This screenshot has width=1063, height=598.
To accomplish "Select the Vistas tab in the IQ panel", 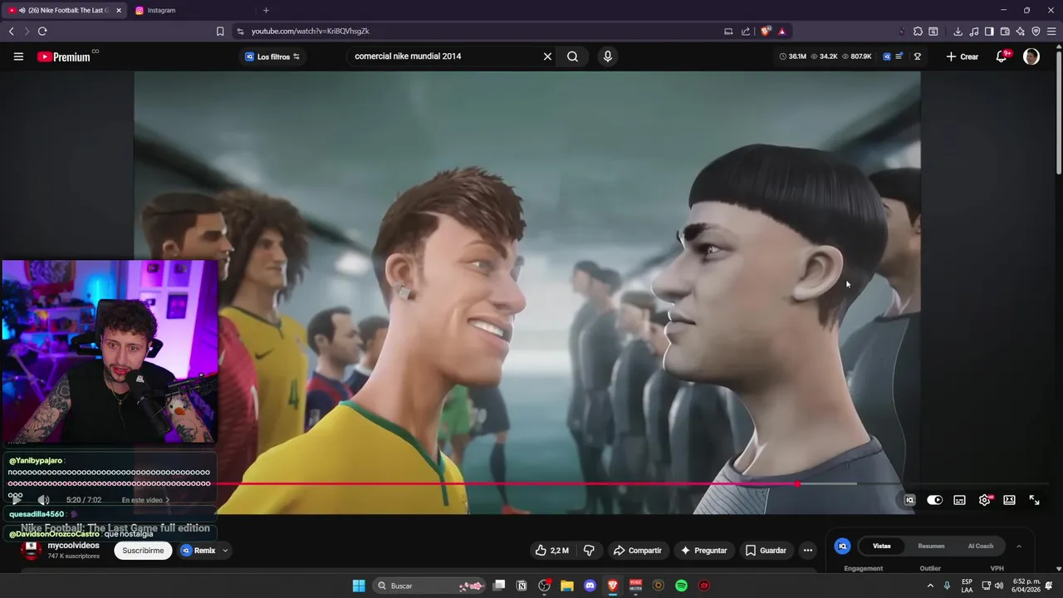I will pyautogui.click(x=882, y=547).
